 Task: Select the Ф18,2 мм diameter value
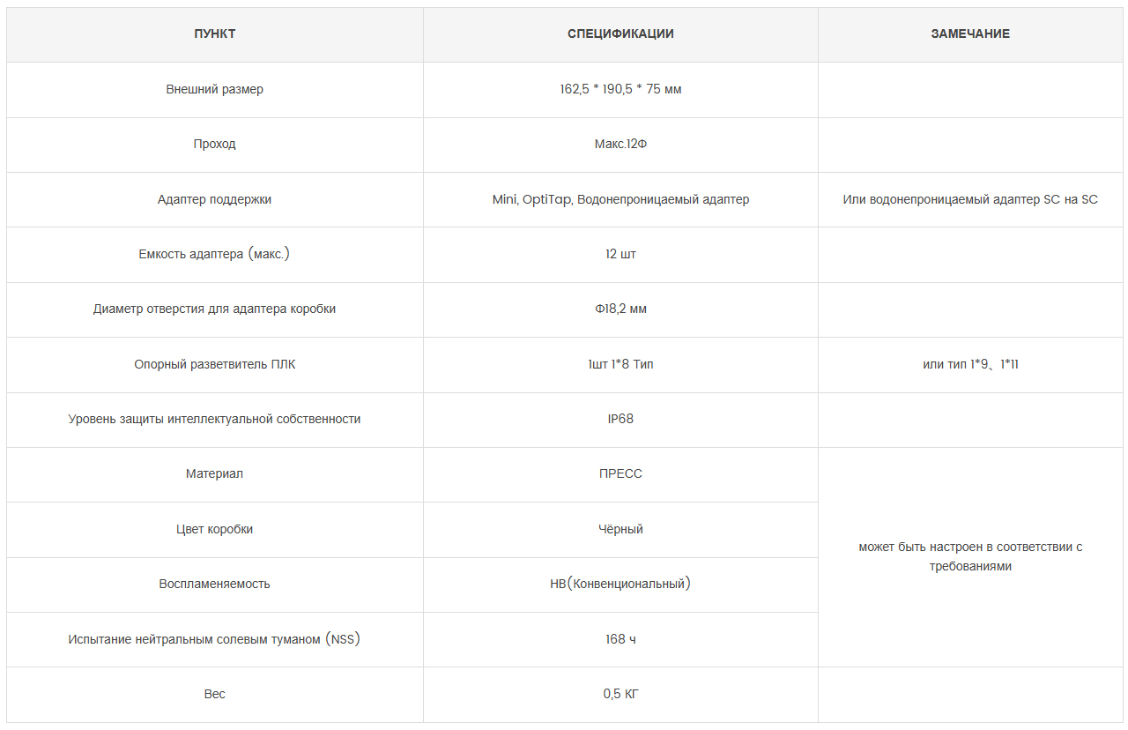(x=620, y=309)
